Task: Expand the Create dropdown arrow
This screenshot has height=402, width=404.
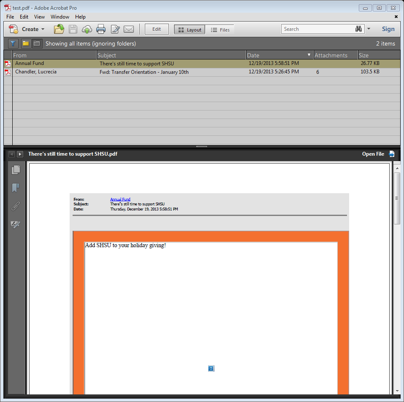Action: click(43, 29)
